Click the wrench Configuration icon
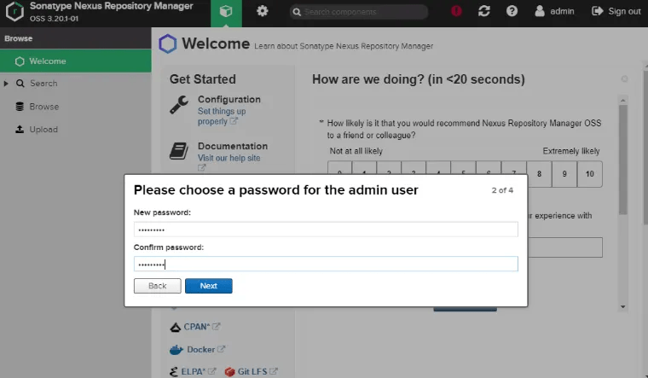 click(179, 105)
